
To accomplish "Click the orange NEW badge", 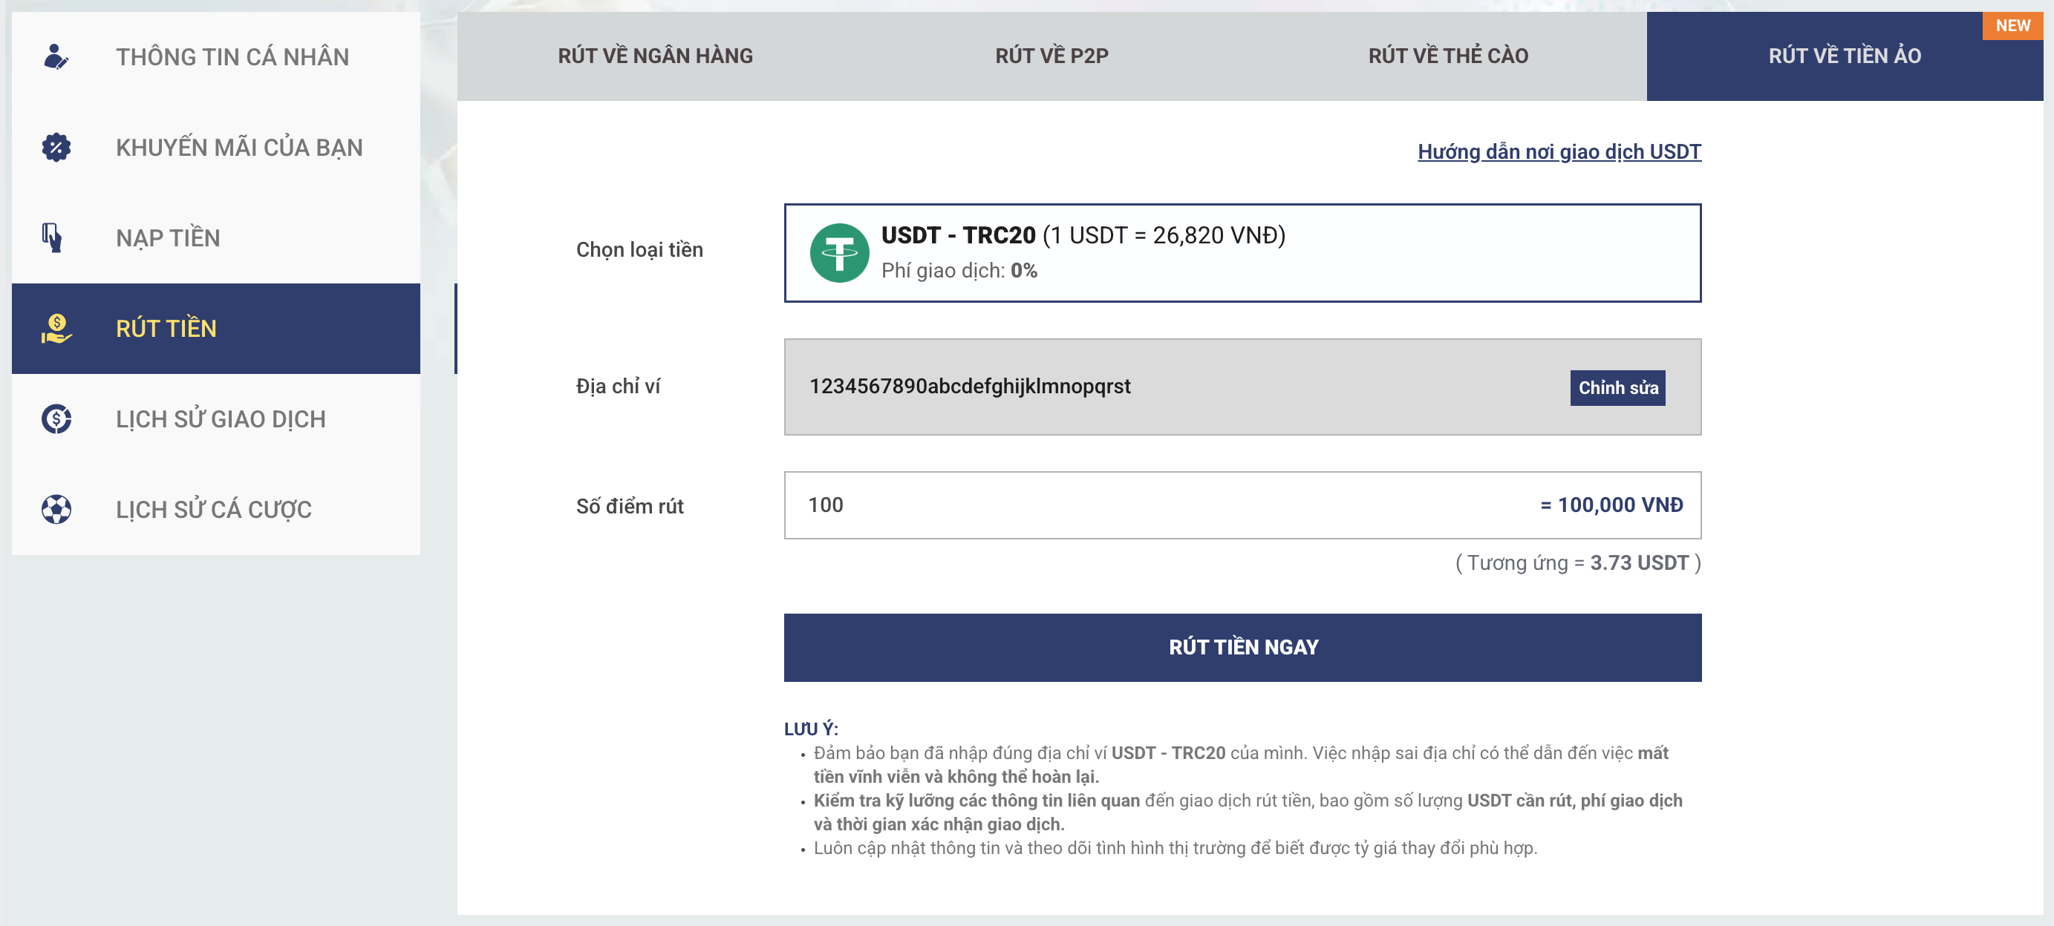I will click(x=2012, y=25).
